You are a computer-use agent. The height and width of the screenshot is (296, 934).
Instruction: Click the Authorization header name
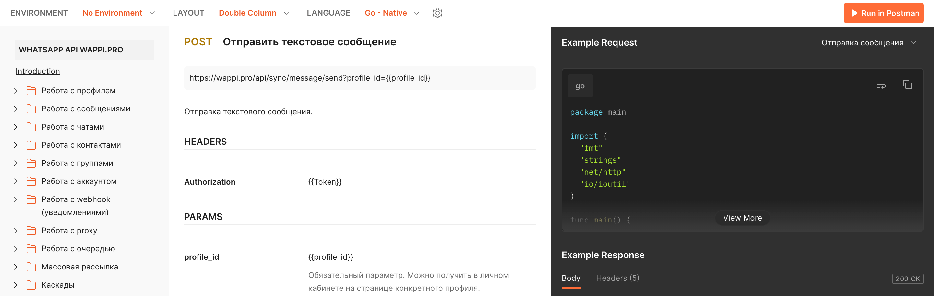coord(210,182)
